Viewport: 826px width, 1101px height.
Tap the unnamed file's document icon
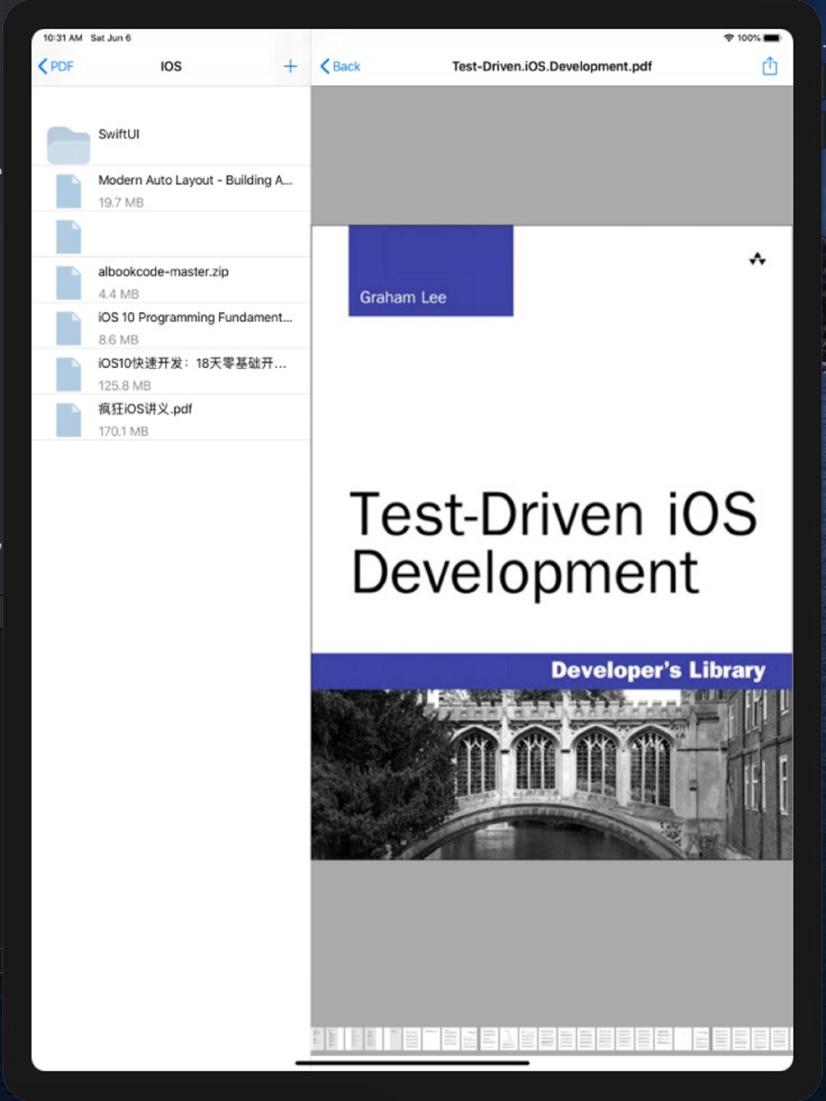point(68,237)
